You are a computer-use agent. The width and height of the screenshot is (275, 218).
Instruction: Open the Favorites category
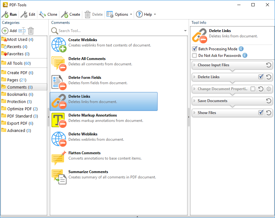pos(24,54)
